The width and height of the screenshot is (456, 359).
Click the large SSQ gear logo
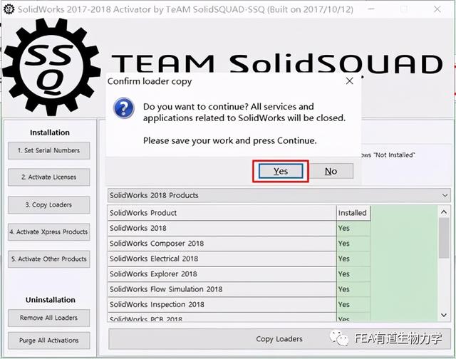tap(51, 67)
